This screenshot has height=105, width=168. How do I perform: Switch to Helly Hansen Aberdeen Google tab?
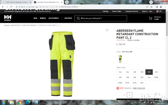(17, 2)
